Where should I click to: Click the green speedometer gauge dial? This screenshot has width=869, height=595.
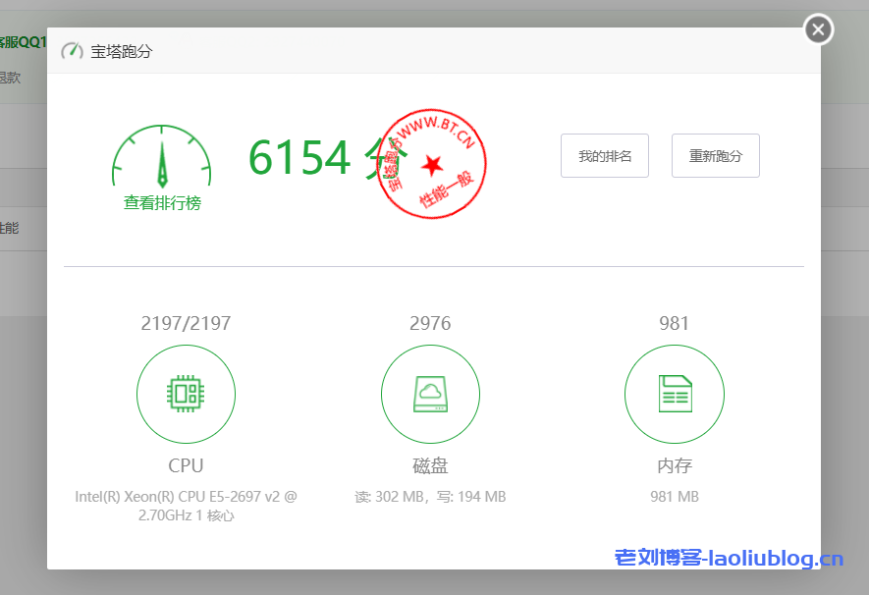coord(161,155)
